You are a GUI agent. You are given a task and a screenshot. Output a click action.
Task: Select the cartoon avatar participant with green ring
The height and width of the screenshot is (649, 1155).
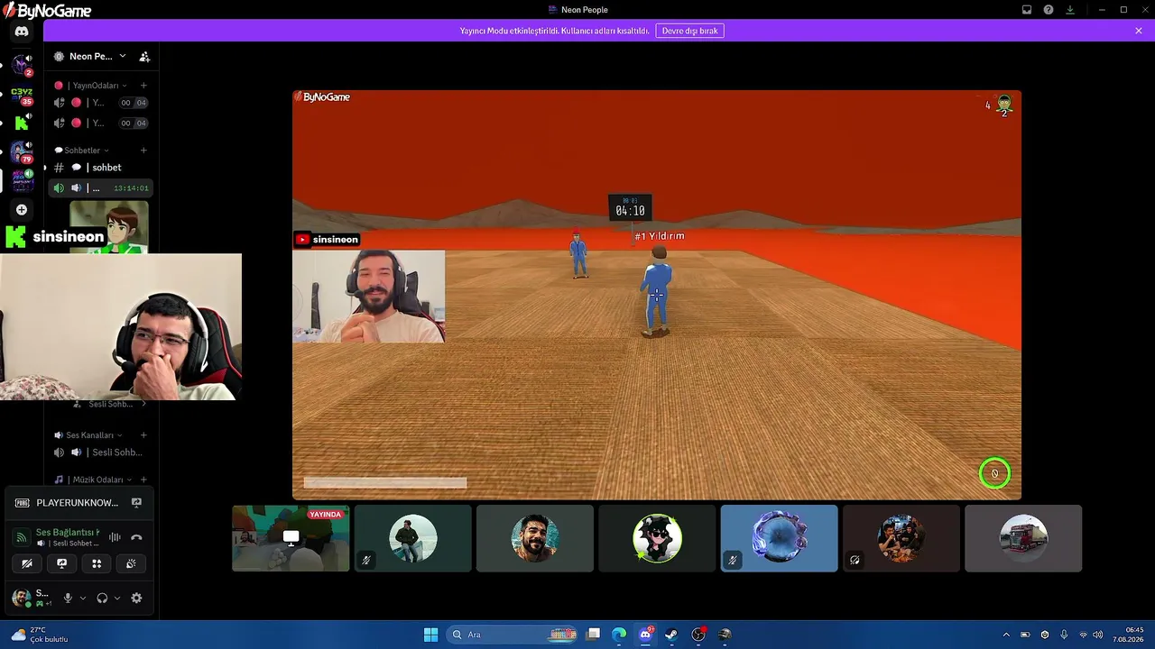[x=657, y=538]
